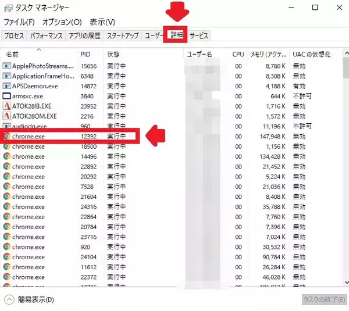Click Chrome icon for PID 22892

point(6,166)
